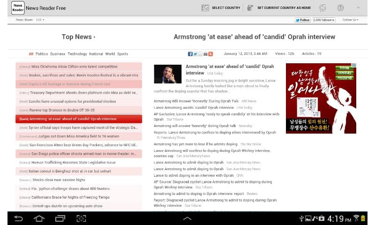Viewport: 375px width, 225px height.
Task: Open Italian consul in Benghazi headline
Action: [x=79, y=171]
